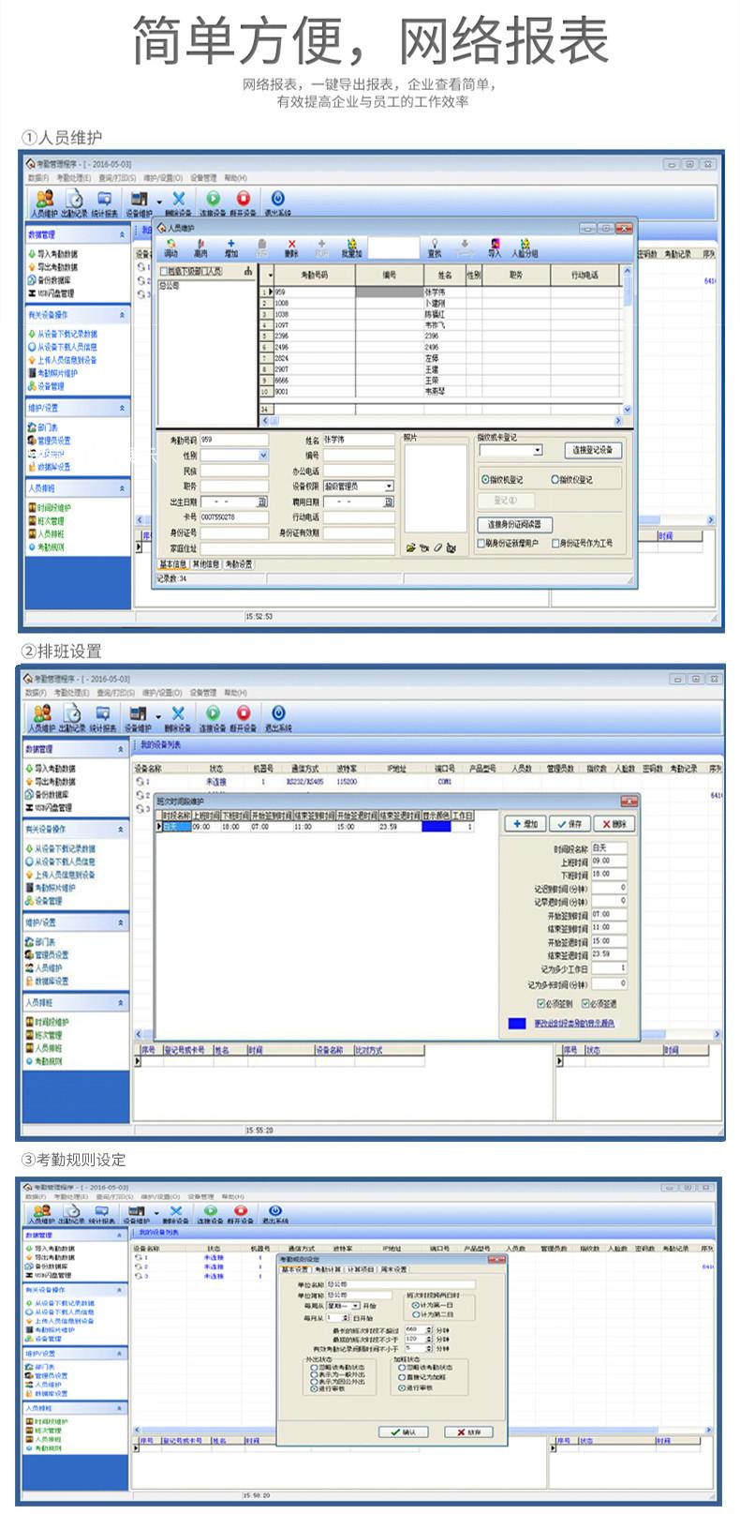740x1514 pixels.
Task: Click 调动 icon in 人员维护 dialog toolbar
Action: coord(170,245)
